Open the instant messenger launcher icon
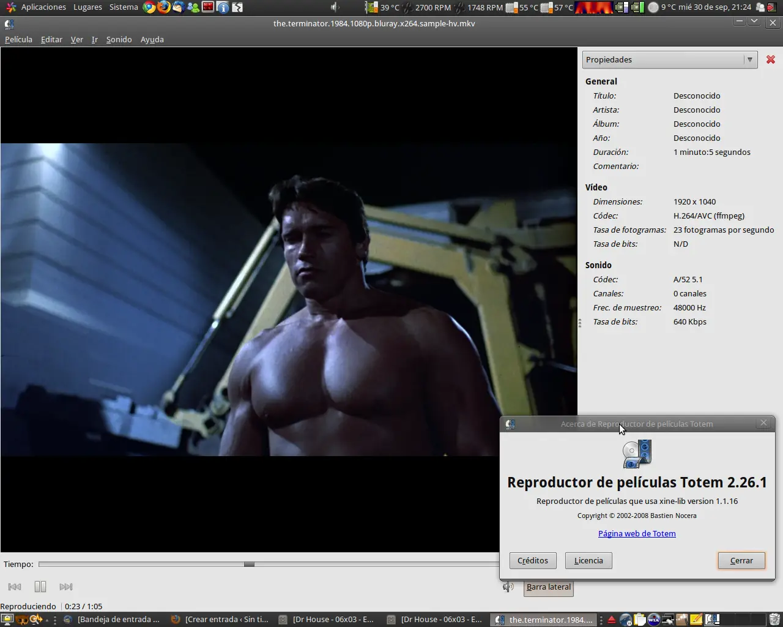Viewport: 783px width, 627px height. tap(193, 7)
